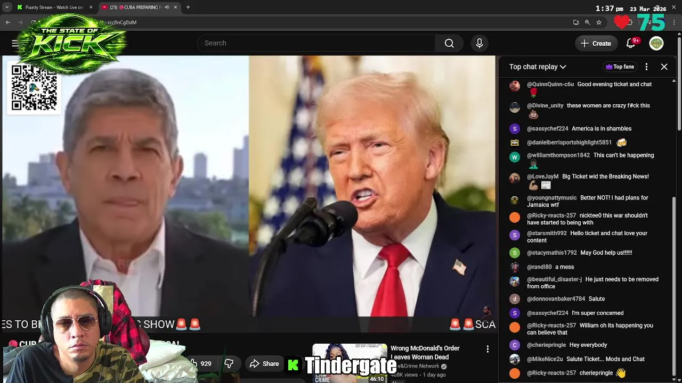The height and width of the screenshot is (383, 682).
Task: Click @MikeNice2u's chat avatar
Action: [x=515, y=359]
